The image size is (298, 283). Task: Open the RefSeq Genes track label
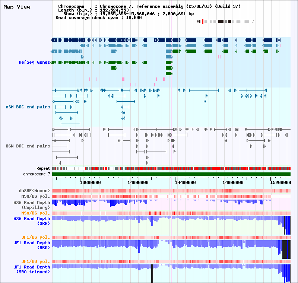[x=34, y=62]
